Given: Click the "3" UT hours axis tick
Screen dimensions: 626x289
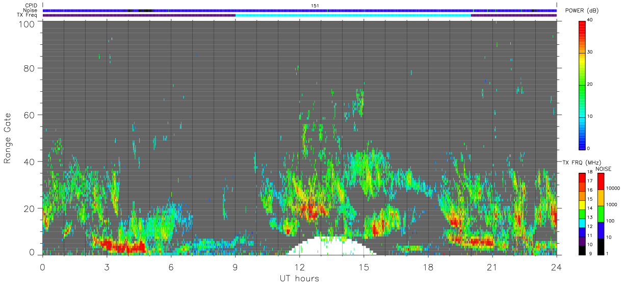Looking at the screenshot, I should tap(107, 267).
